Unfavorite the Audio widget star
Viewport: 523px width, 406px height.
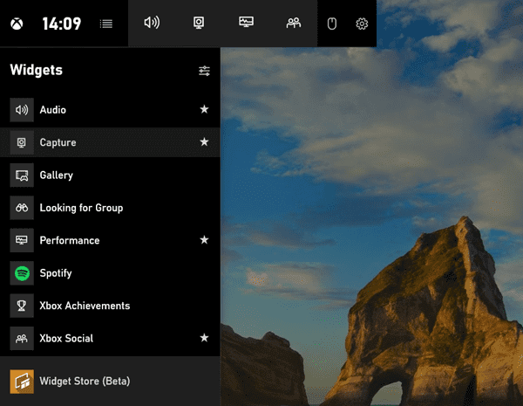click(204, 109)
